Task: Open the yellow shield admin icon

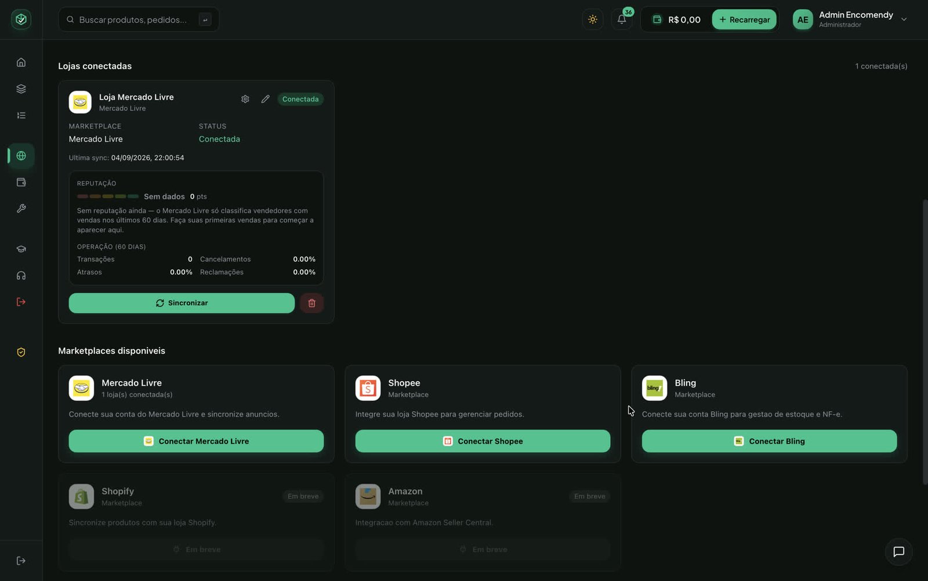Action: click(x=21, y=352)
